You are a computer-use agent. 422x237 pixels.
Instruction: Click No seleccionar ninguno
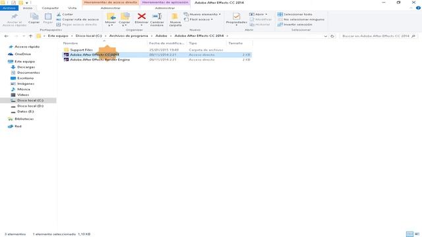click(301, 19)
